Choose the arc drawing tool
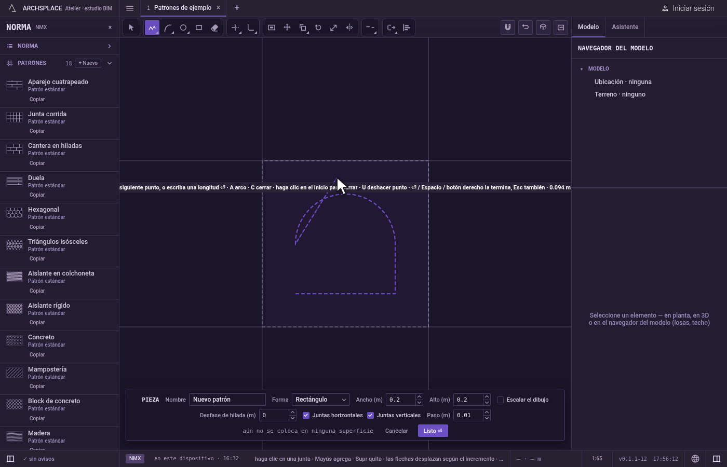 coord(168,28)
